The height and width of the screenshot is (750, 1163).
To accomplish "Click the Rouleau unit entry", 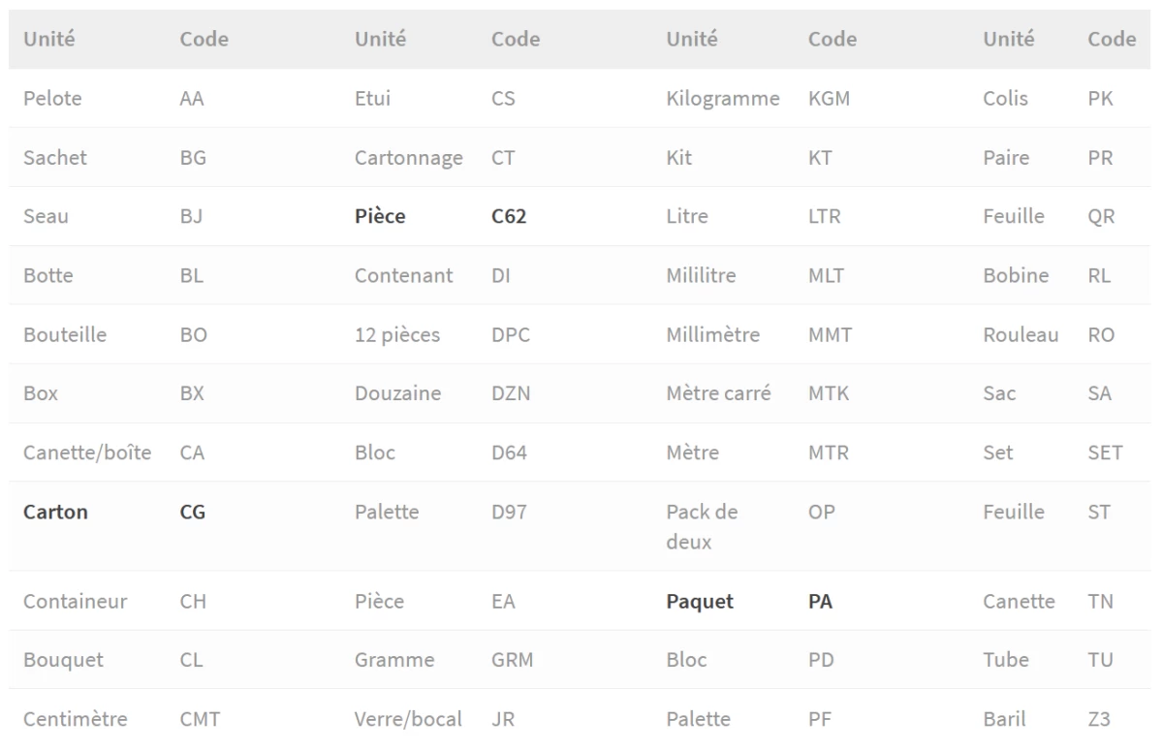I will [x=1021, y=334].
